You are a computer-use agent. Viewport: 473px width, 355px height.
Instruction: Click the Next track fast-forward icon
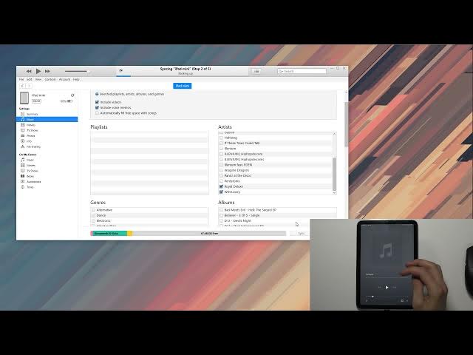(x=47, y=71)
